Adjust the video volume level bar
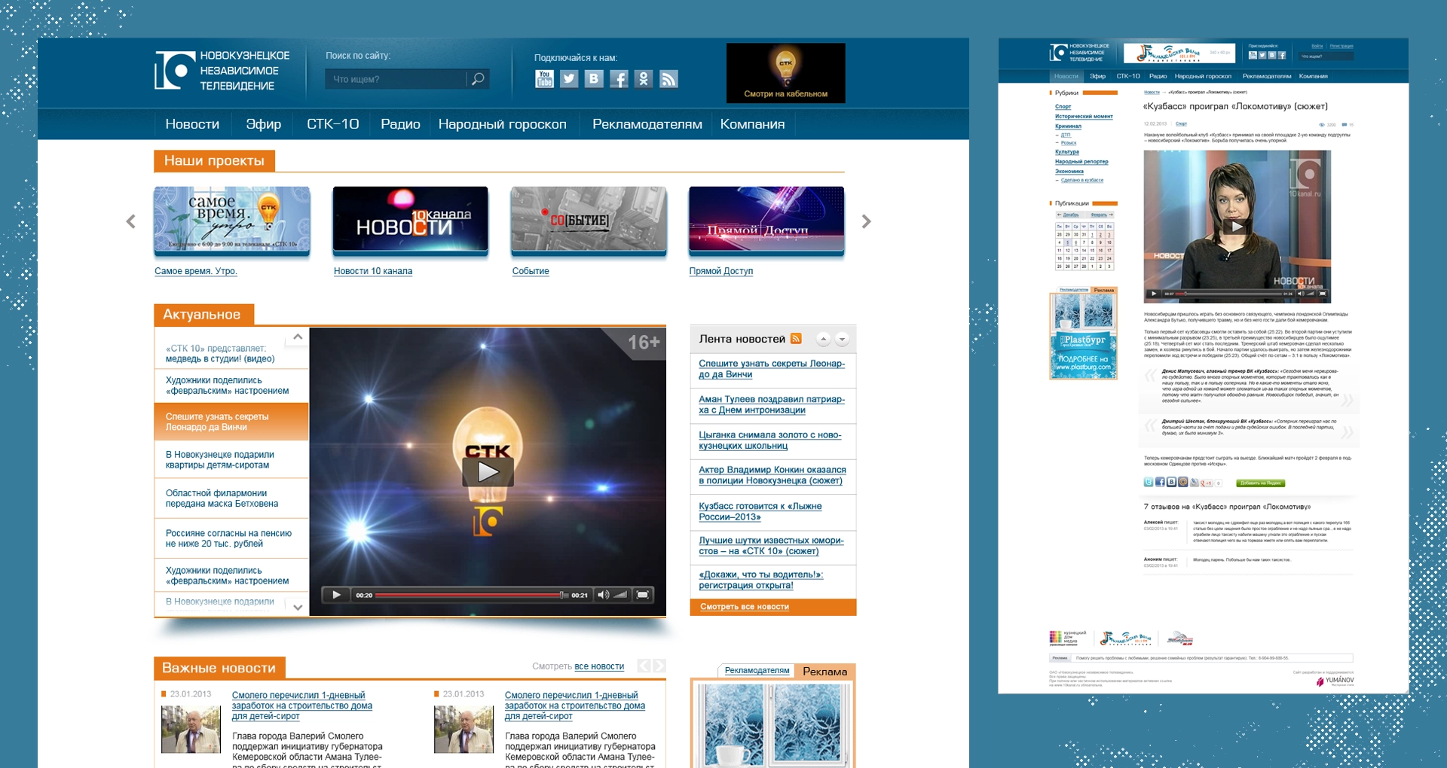 [x=620, y=595]
